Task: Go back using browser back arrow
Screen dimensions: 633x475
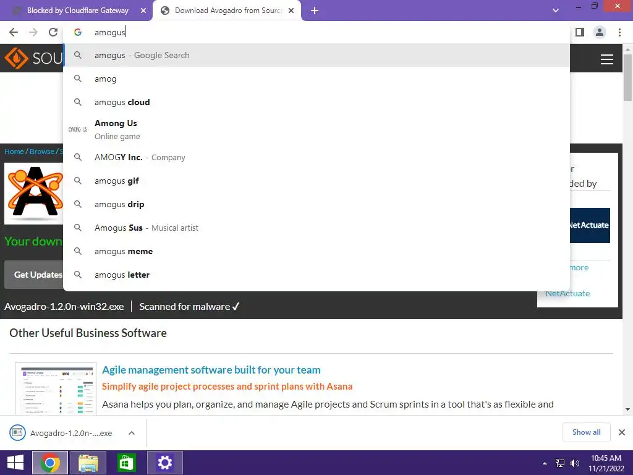Action: coord(14,32)
